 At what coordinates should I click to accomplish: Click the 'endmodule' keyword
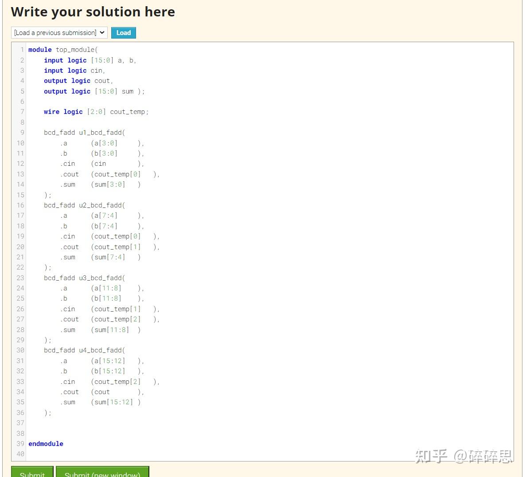(46, 443)
